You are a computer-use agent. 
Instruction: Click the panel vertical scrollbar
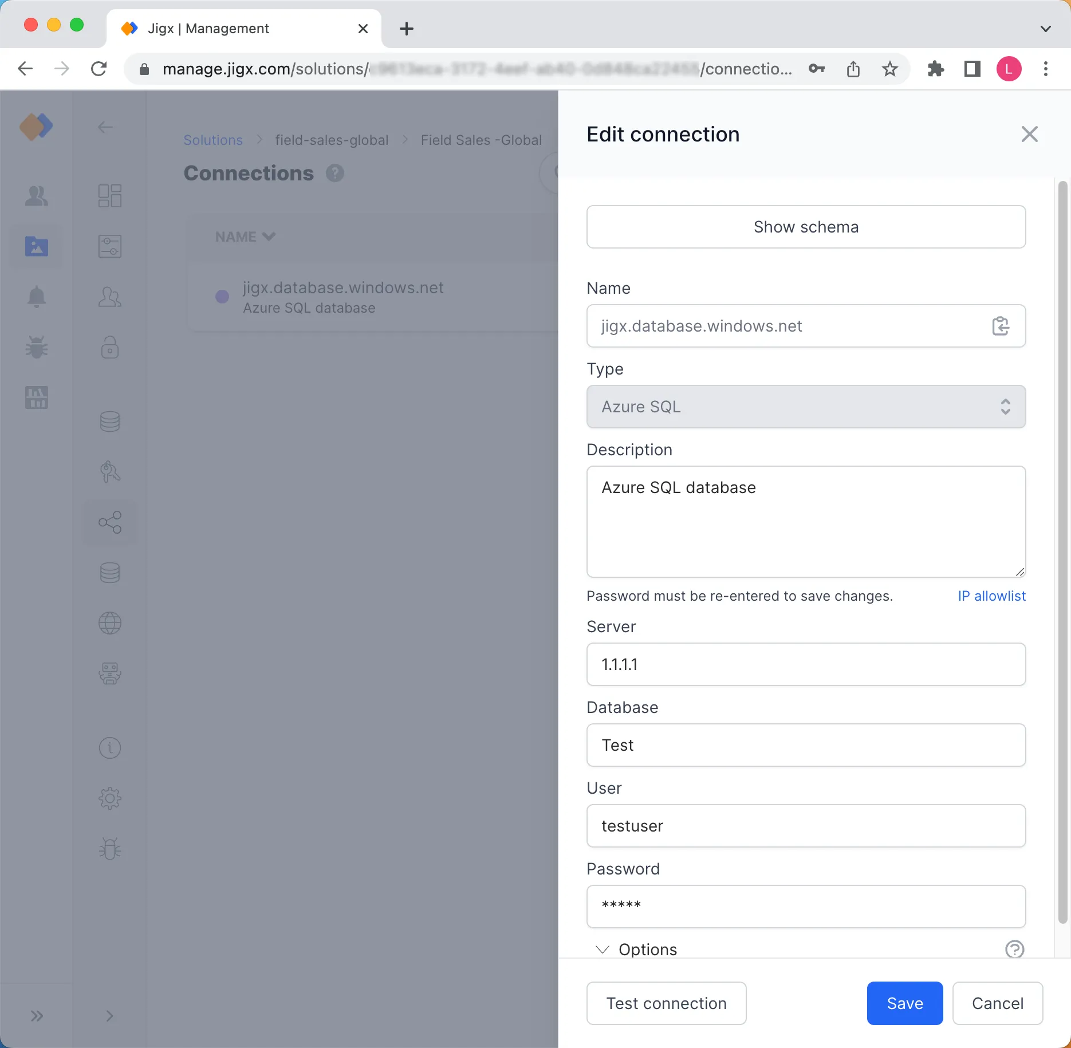(1062, 552)
